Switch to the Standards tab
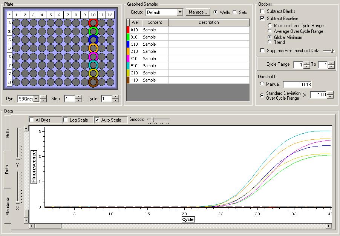Screen dimensions: 340x236 [8, 206]
